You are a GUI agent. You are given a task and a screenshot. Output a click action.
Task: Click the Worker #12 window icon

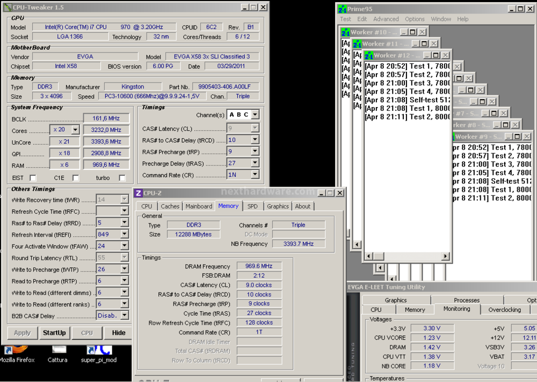[369, 55]
